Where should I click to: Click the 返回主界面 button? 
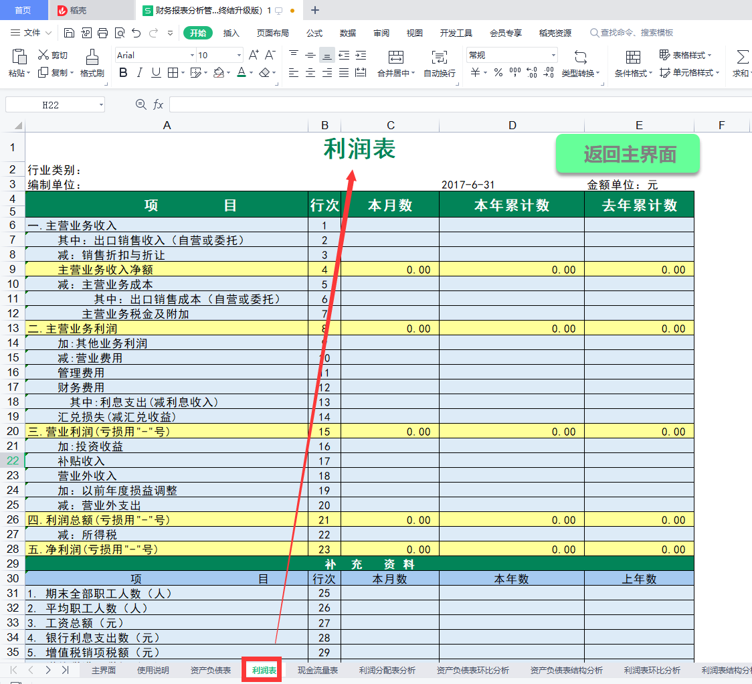coord(628,155)
